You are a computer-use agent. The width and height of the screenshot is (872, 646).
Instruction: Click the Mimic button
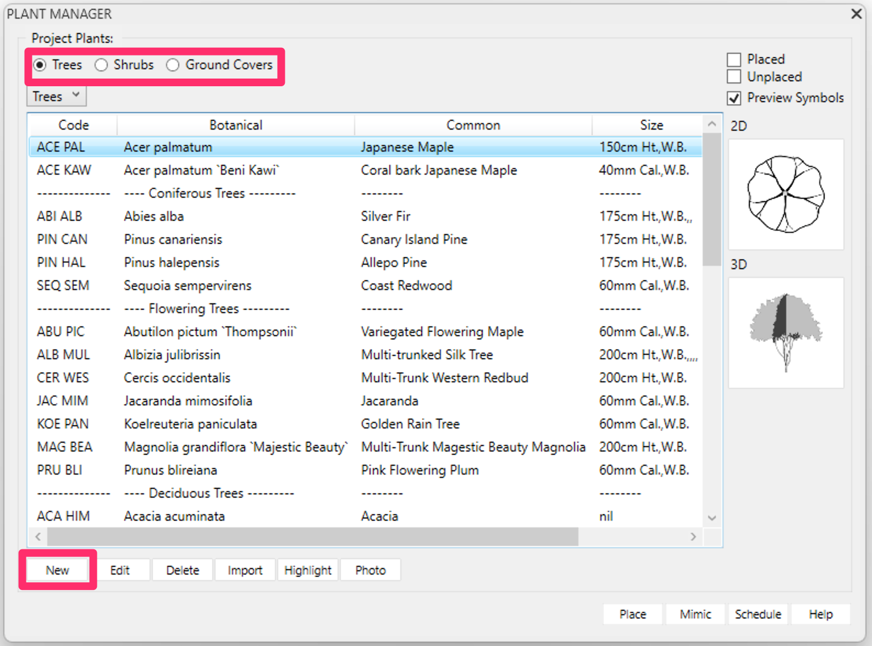[x=696, y=614]
